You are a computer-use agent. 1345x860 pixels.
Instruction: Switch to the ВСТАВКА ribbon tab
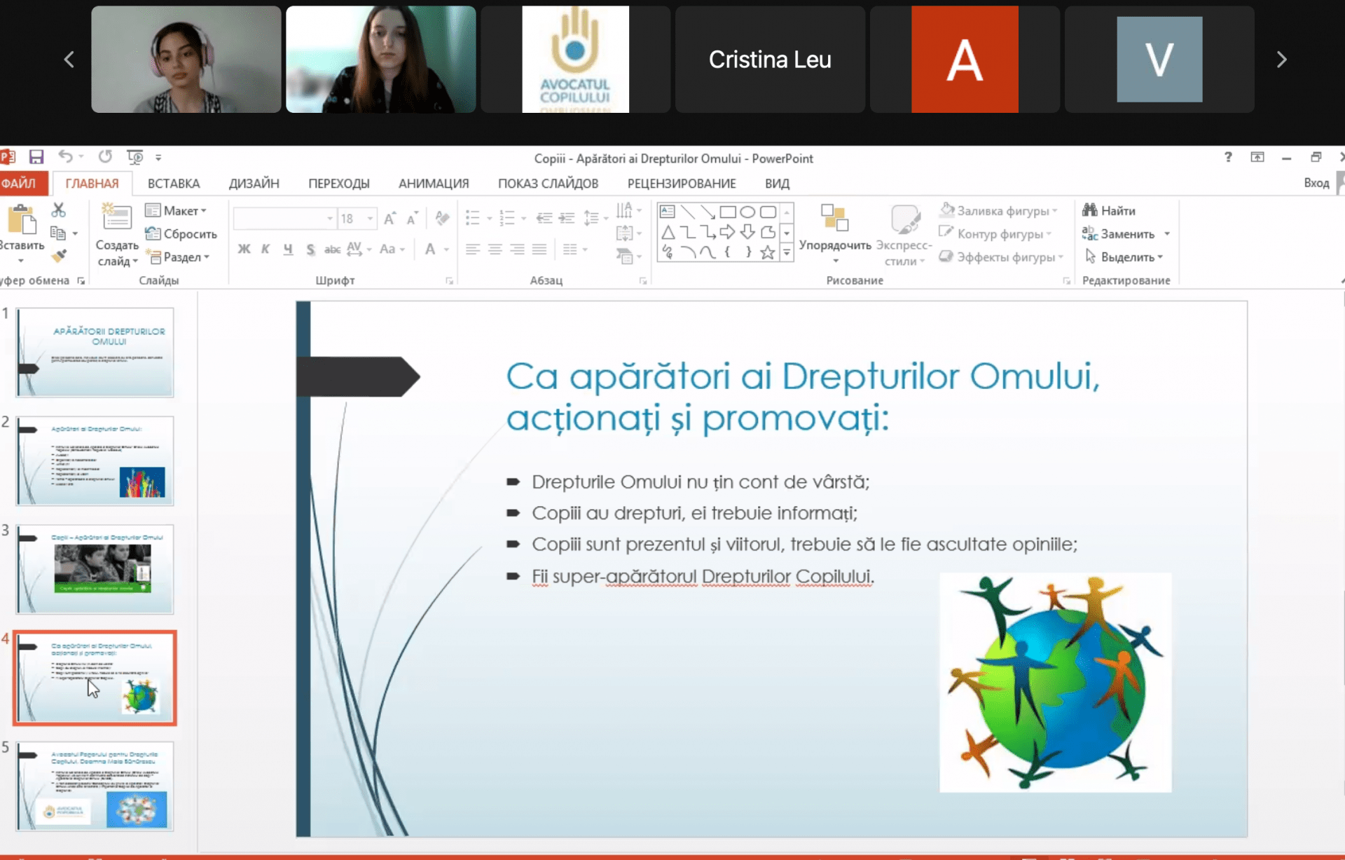click(x=174, y=184)
